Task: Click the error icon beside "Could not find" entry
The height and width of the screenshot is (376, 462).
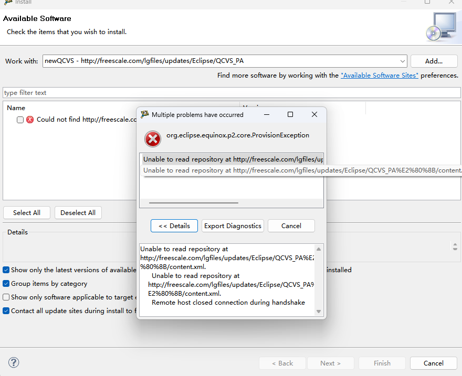Action: tap(30, 120)
